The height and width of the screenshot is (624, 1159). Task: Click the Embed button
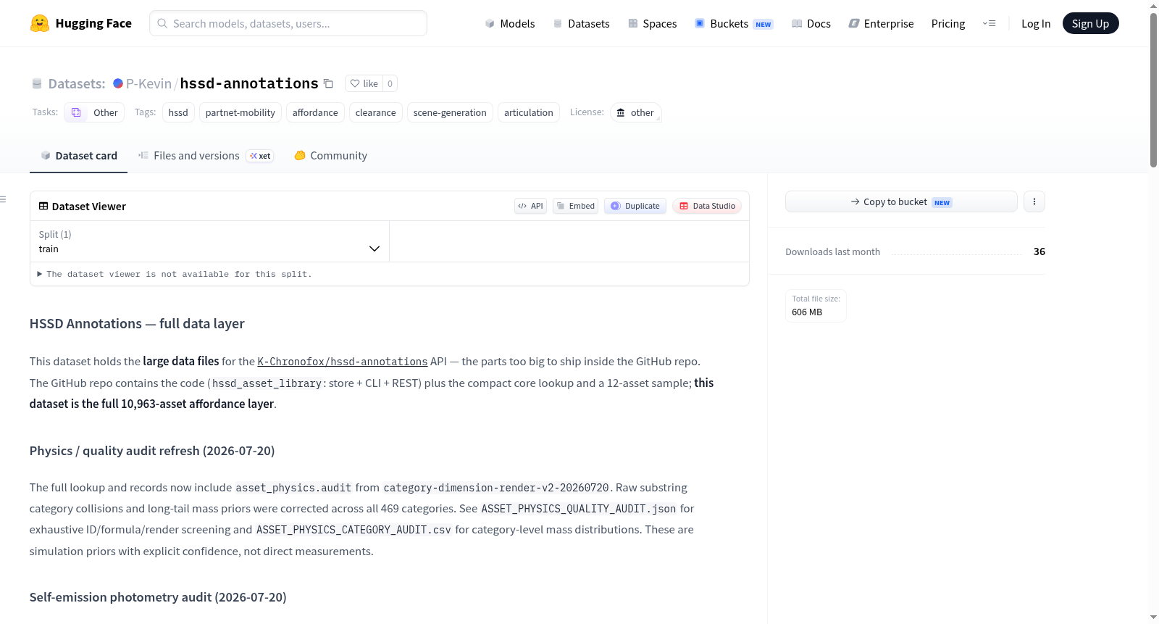tap(576, 206)
